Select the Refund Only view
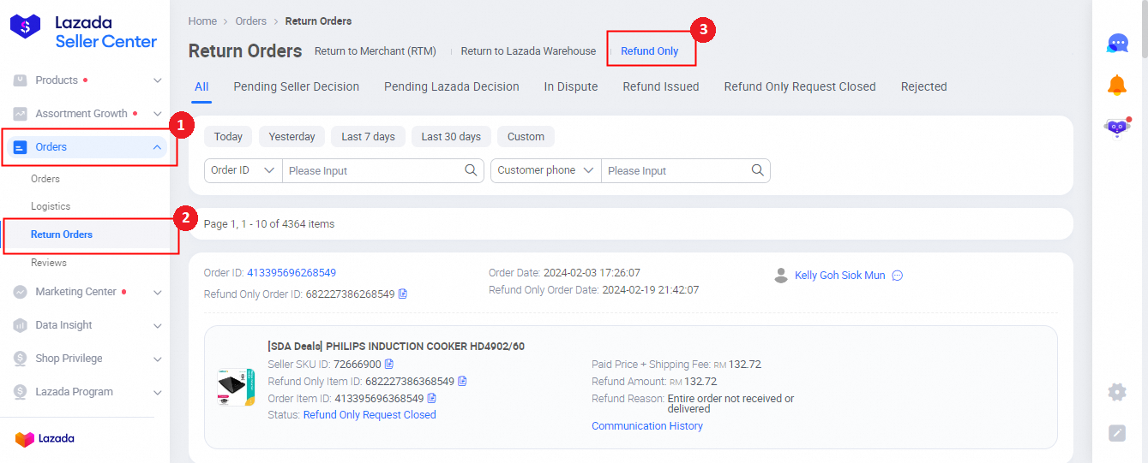 coord(649,51)
